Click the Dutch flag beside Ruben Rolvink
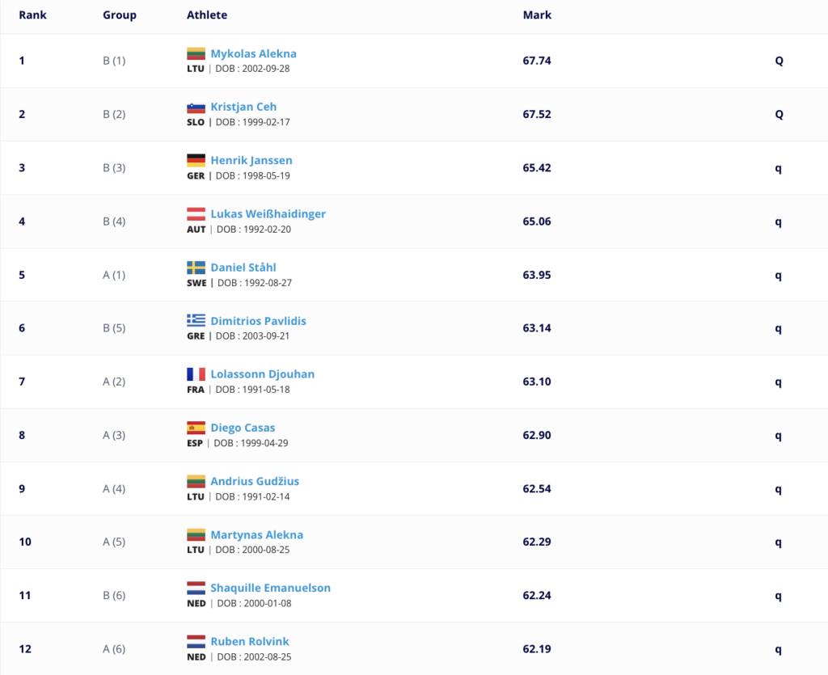This screenshot has height=675, width=828. coord(196,642)
